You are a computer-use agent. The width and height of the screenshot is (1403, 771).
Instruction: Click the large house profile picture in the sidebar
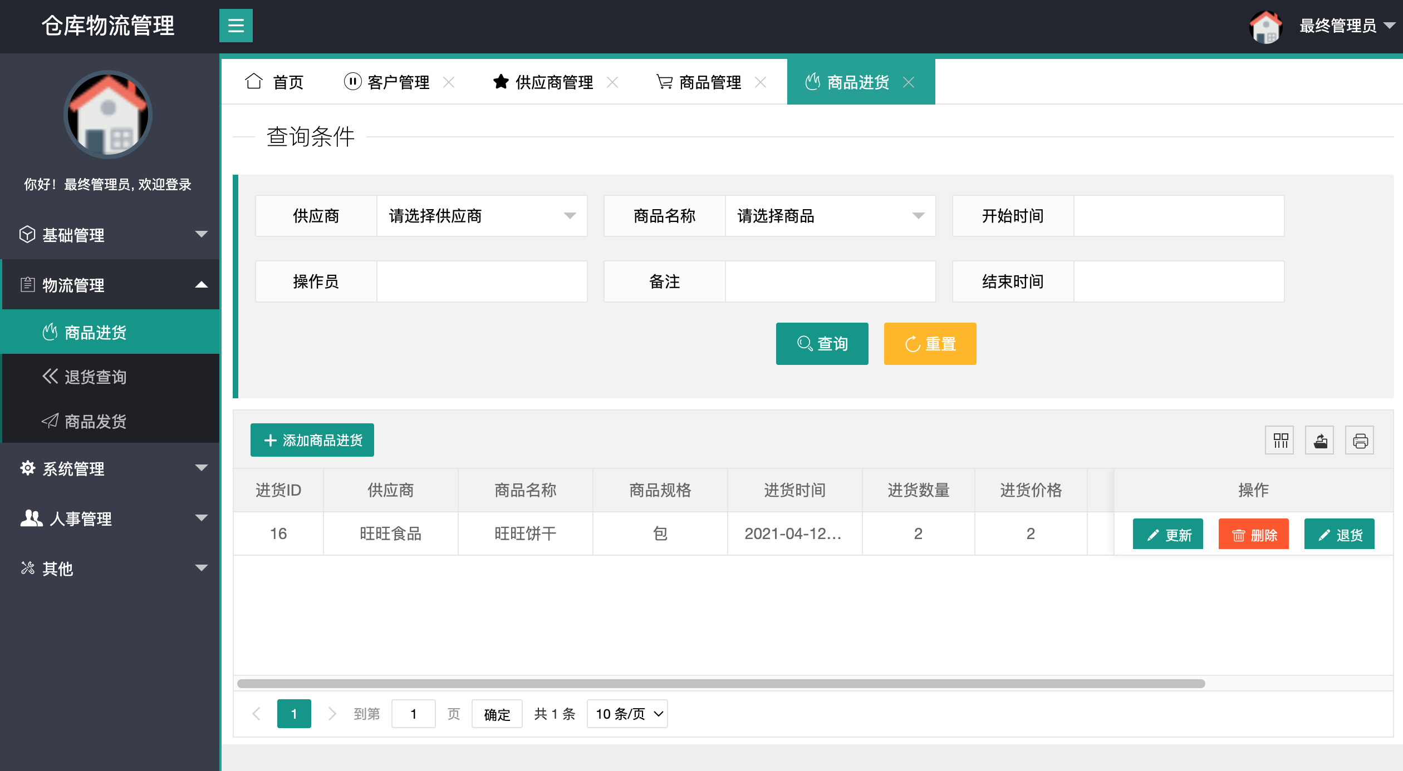click(x=108, y=115)
